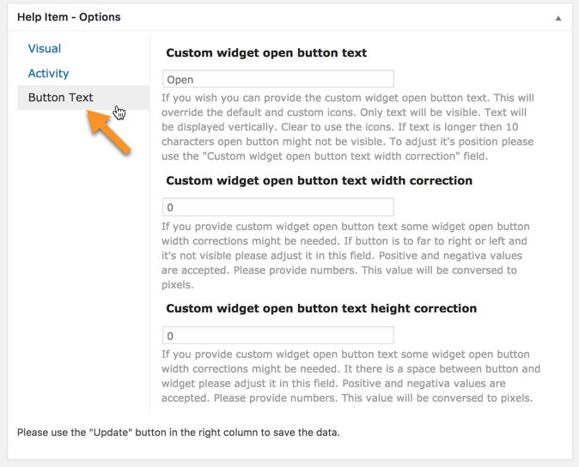Focus the text height correction input
Viewport: 579px width, 467px height.
[278, 336]
